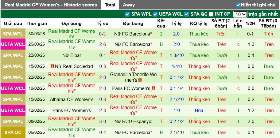This screenshot has height=138, width=280.
Task: Click red card icon after Granadilla Tenerife Women's
Action: pos(140,80)
